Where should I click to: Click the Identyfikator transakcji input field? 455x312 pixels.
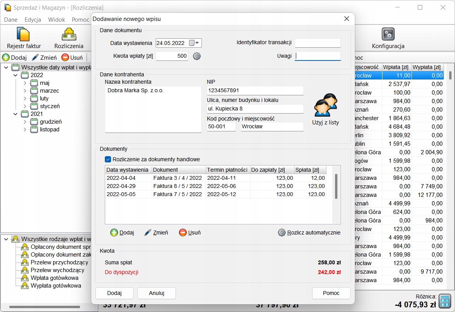(317, 43)
